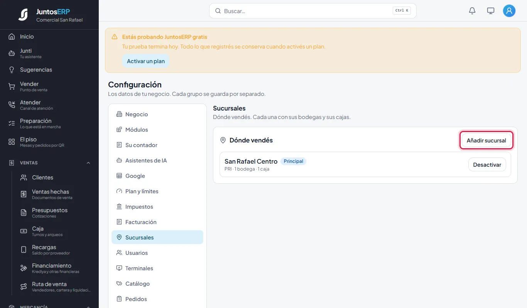Viewport: 527px width, 308px height.
Task: Select the Terminales settings tab
Action: point(157,268)
